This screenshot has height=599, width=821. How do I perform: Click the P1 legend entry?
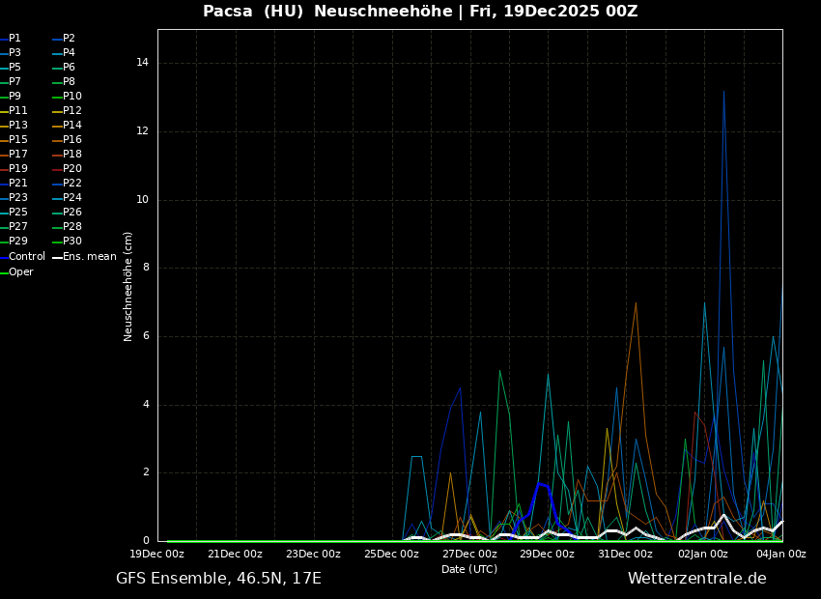(14, 39)
